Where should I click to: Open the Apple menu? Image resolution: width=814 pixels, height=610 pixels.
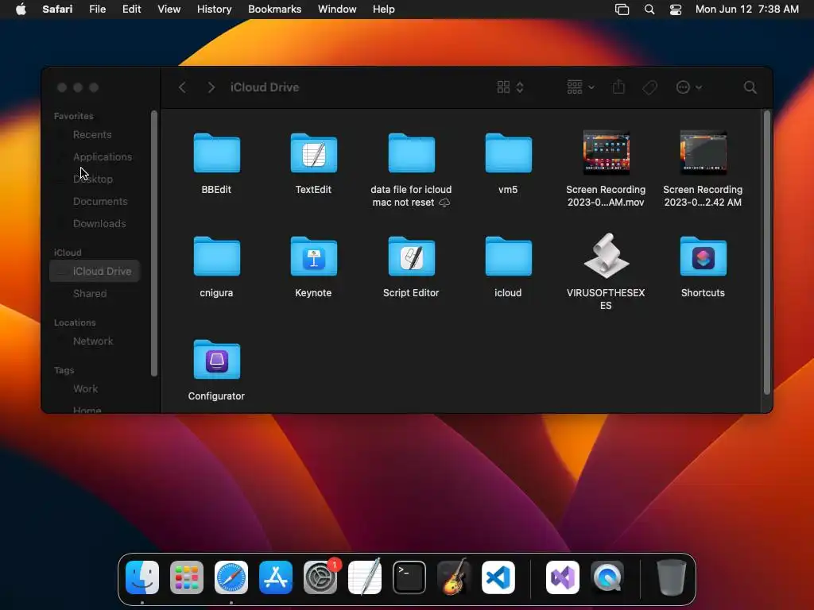21,10
